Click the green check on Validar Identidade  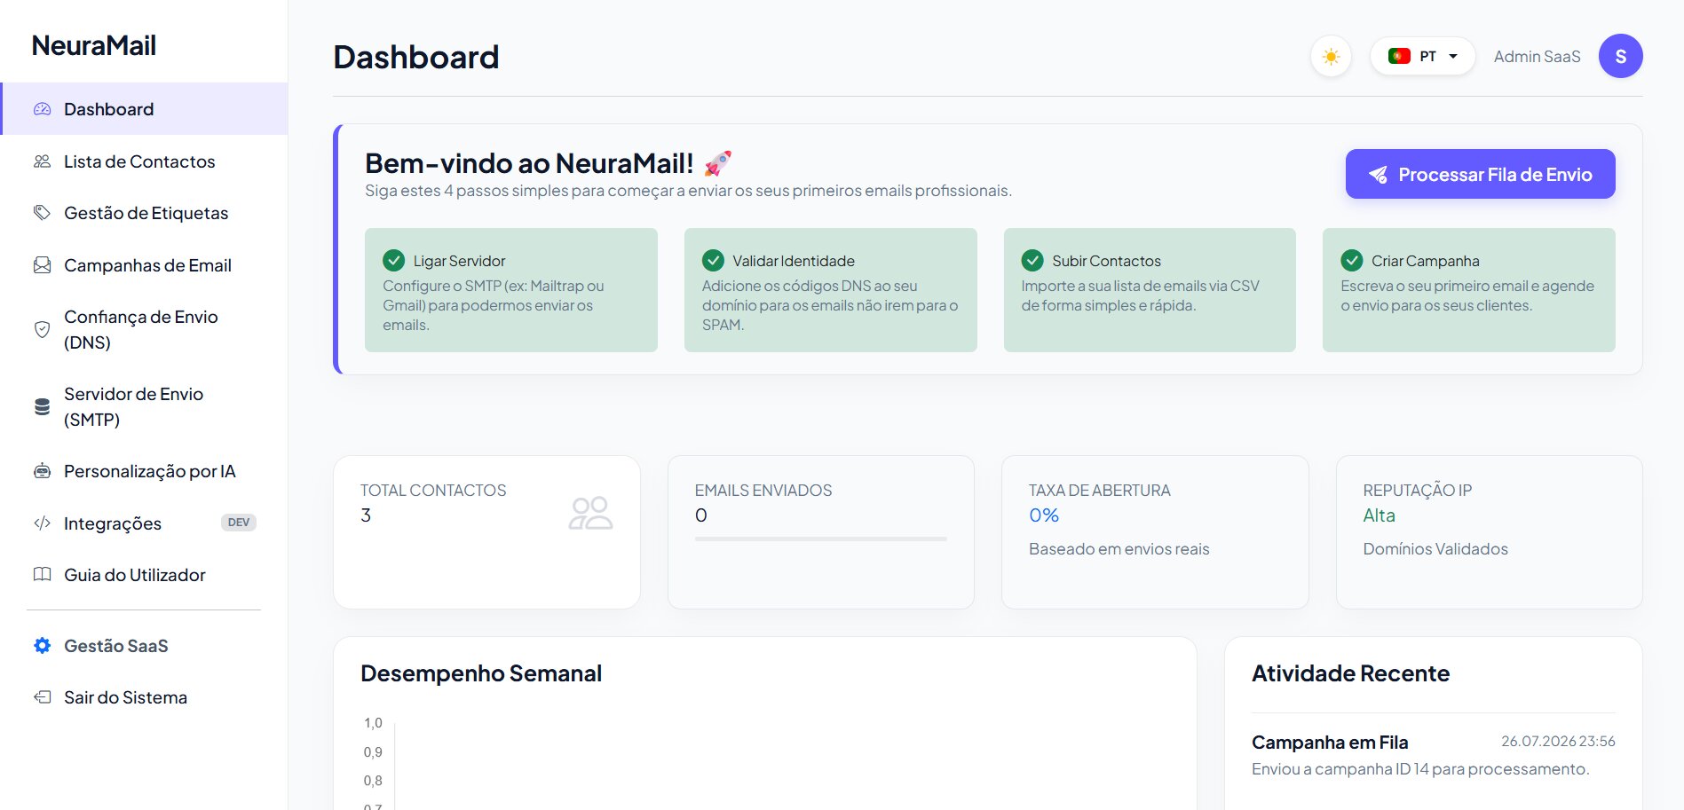[x=713, y=261]
